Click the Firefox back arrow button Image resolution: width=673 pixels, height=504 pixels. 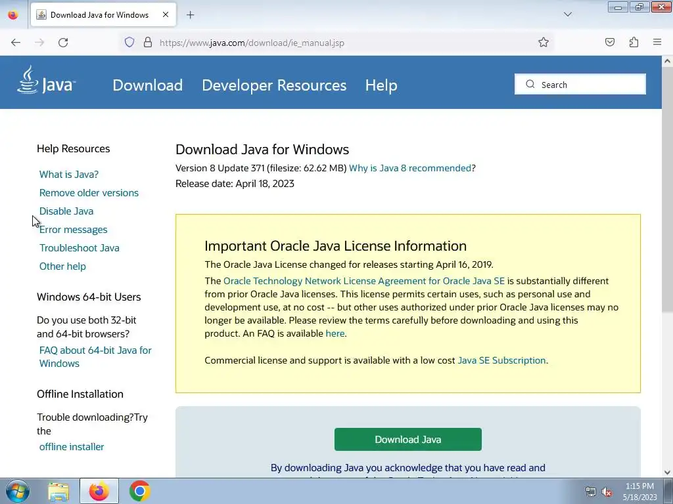16,43
